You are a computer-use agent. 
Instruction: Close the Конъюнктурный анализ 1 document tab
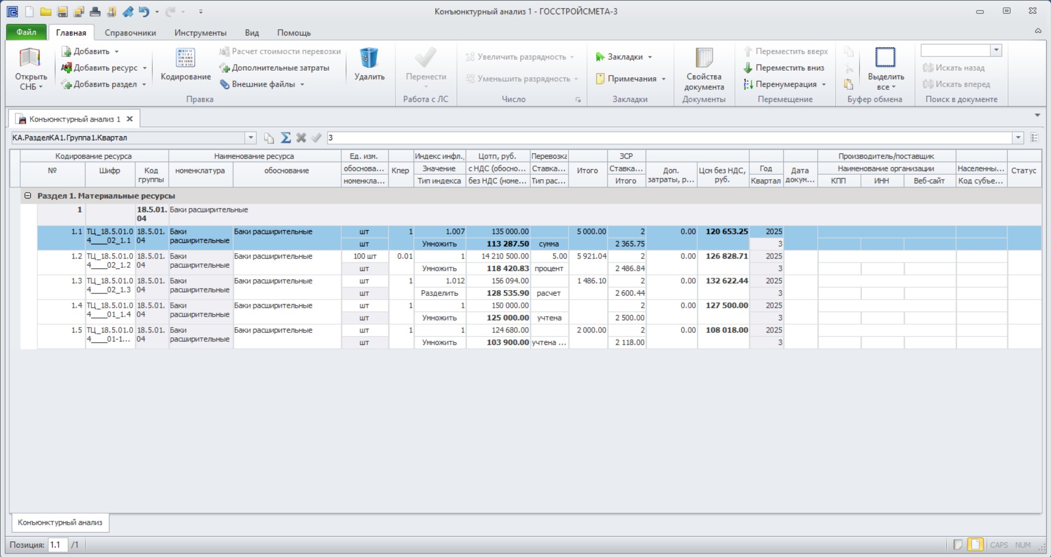point(130,119)
